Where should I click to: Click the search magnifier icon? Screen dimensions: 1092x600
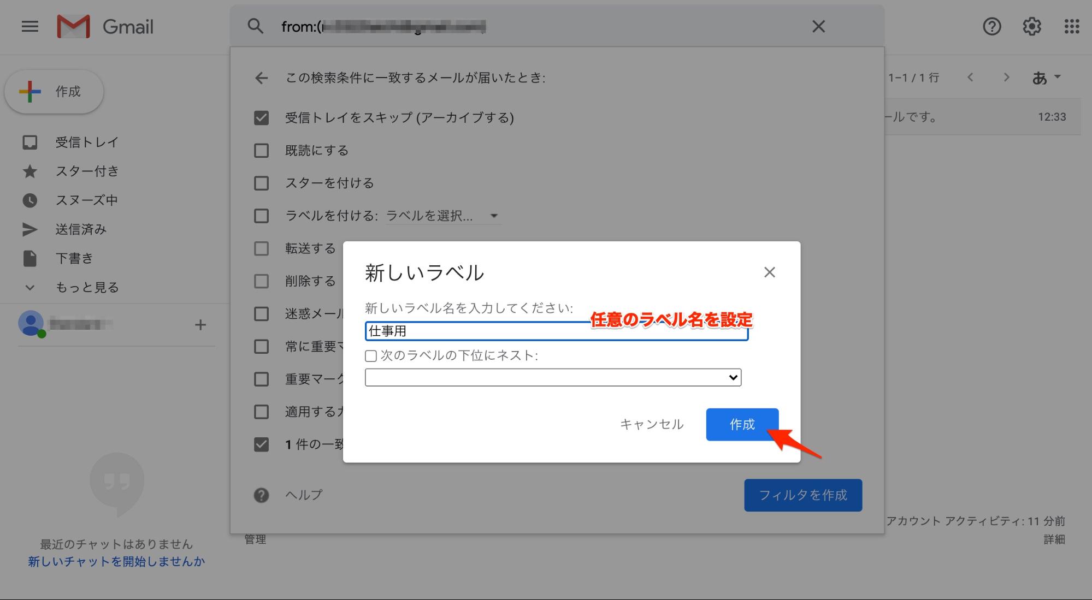(255, 26)
